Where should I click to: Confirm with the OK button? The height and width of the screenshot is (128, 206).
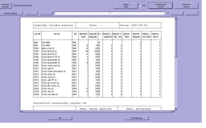pyautogui.click(x=60, y=118)
